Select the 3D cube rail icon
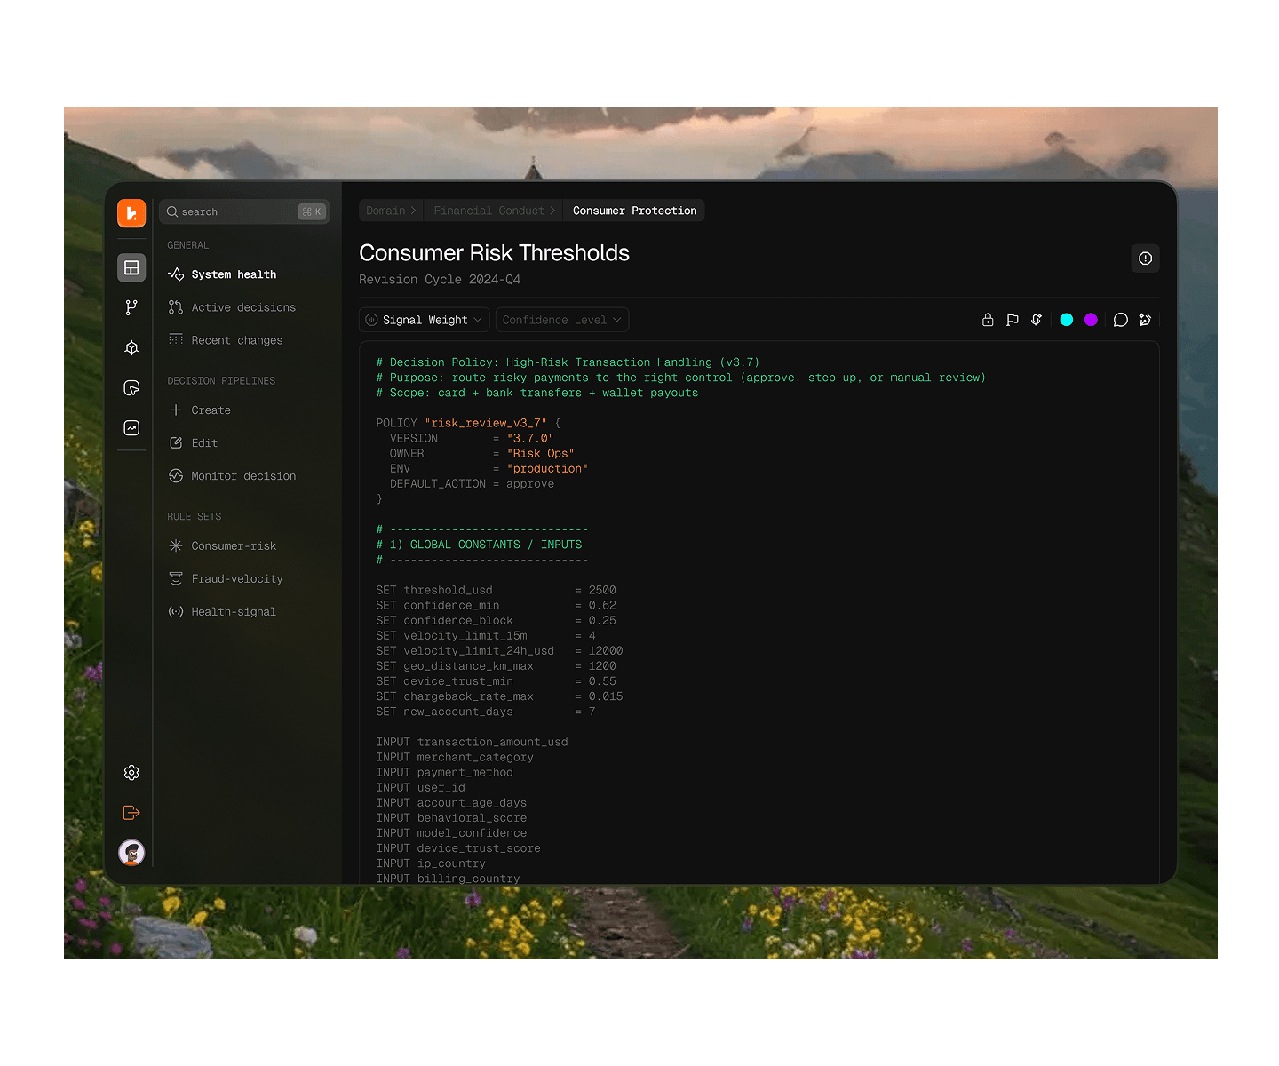Screen dimensions: 1279x1066 tap(131, 347)
